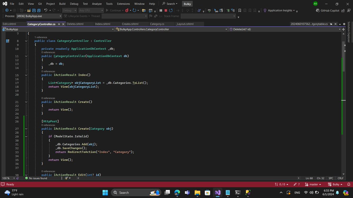This screenshot has height=198, width=353.
Task: Click the Search box in title bar
Action: pyautogui.click(x=170, y=4)
